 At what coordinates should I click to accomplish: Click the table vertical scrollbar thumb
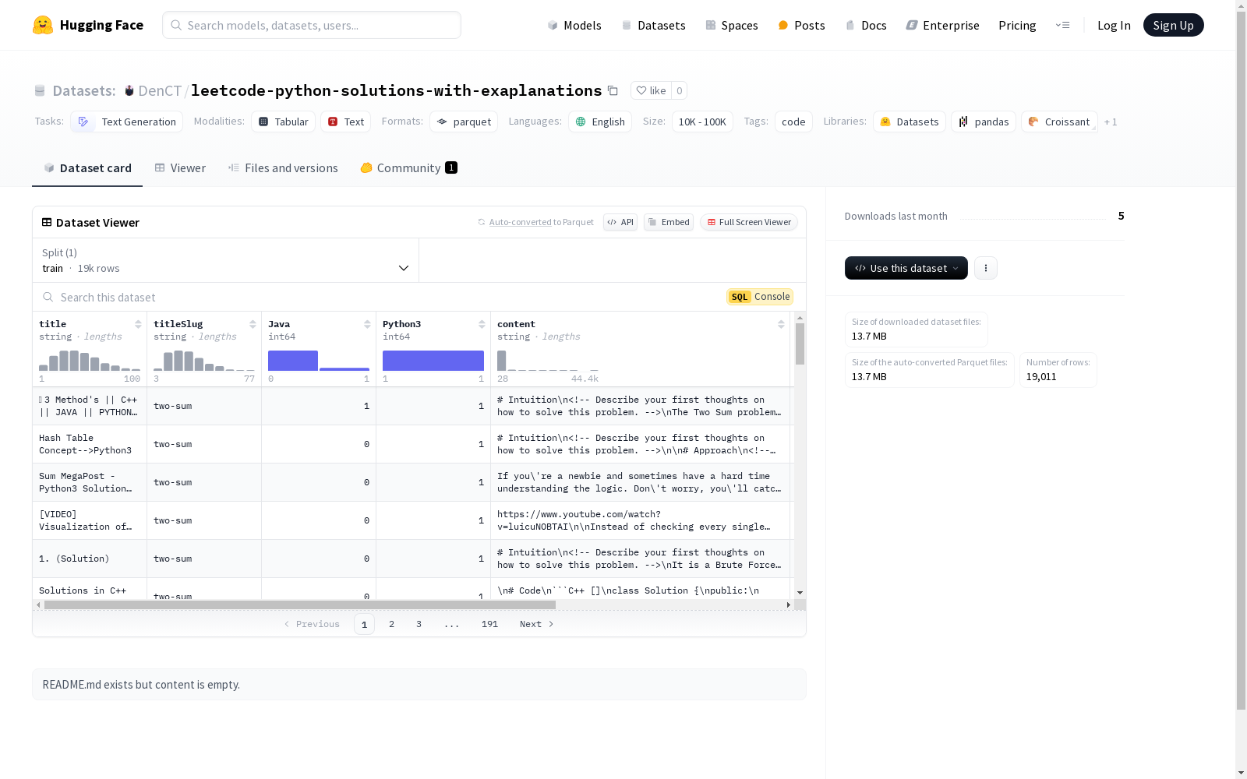(800, 344)
